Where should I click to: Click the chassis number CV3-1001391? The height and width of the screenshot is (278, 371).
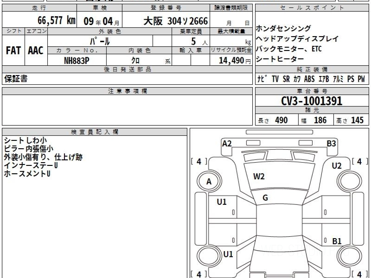point(312,101)
